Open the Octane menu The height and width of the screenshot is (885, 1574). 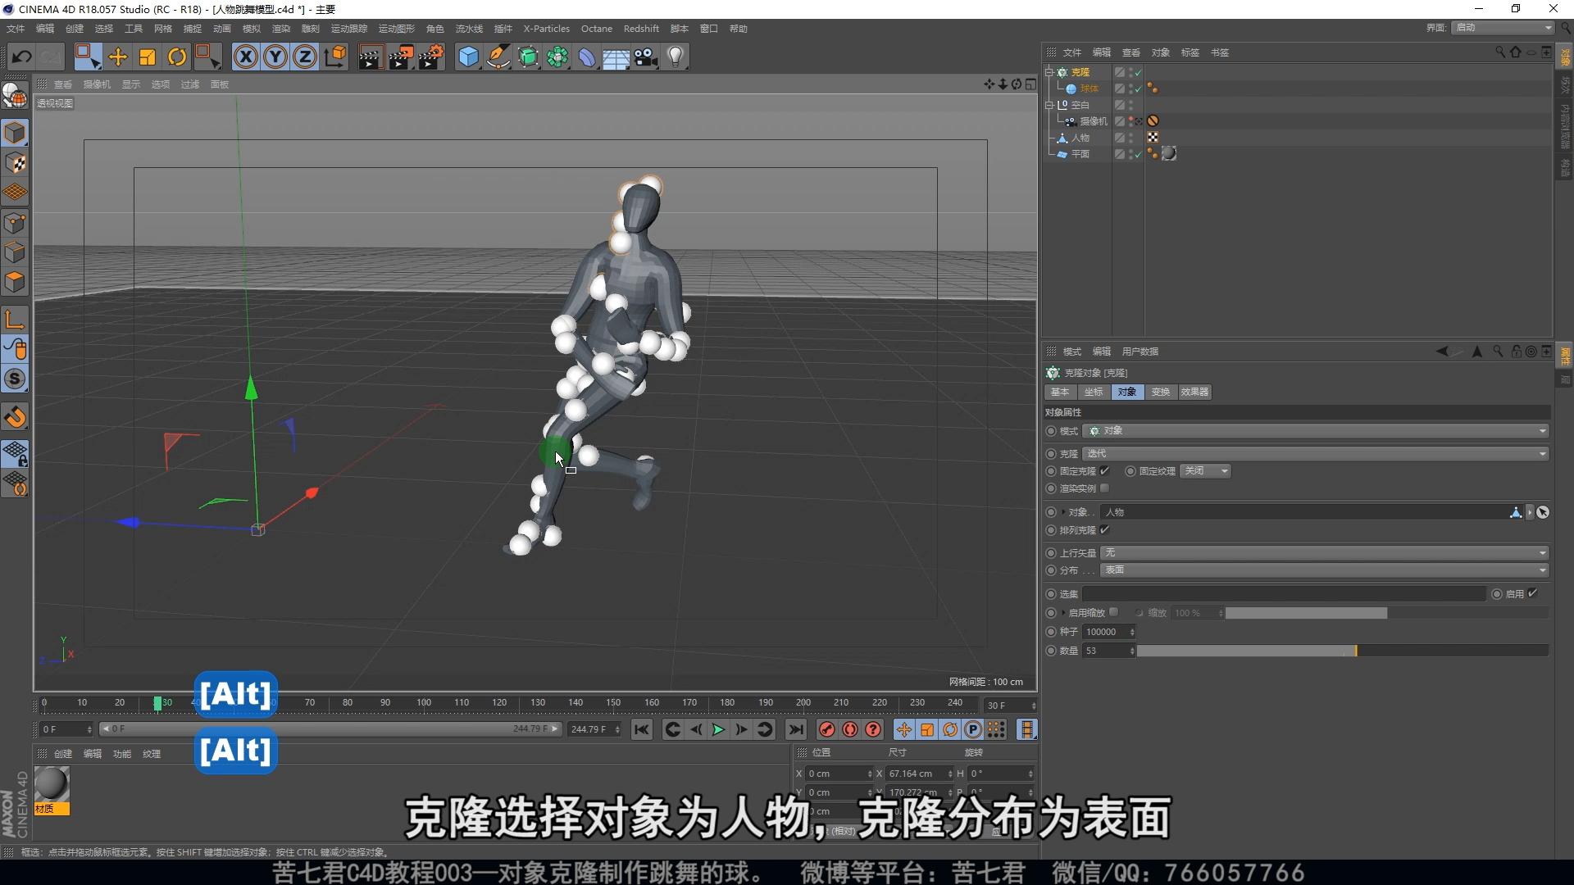pos(597,29)
